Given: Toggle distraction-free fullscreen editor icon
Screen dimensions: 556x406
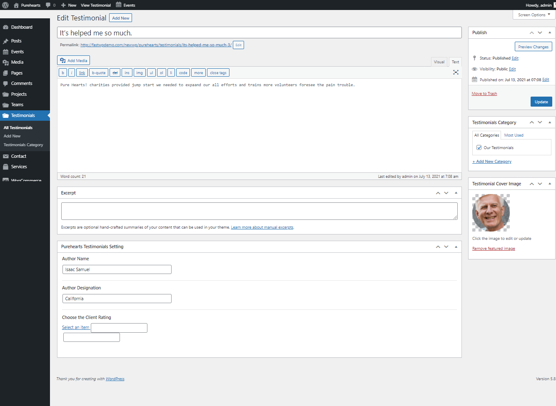Looking at the screenshot, I should [456, 72].
